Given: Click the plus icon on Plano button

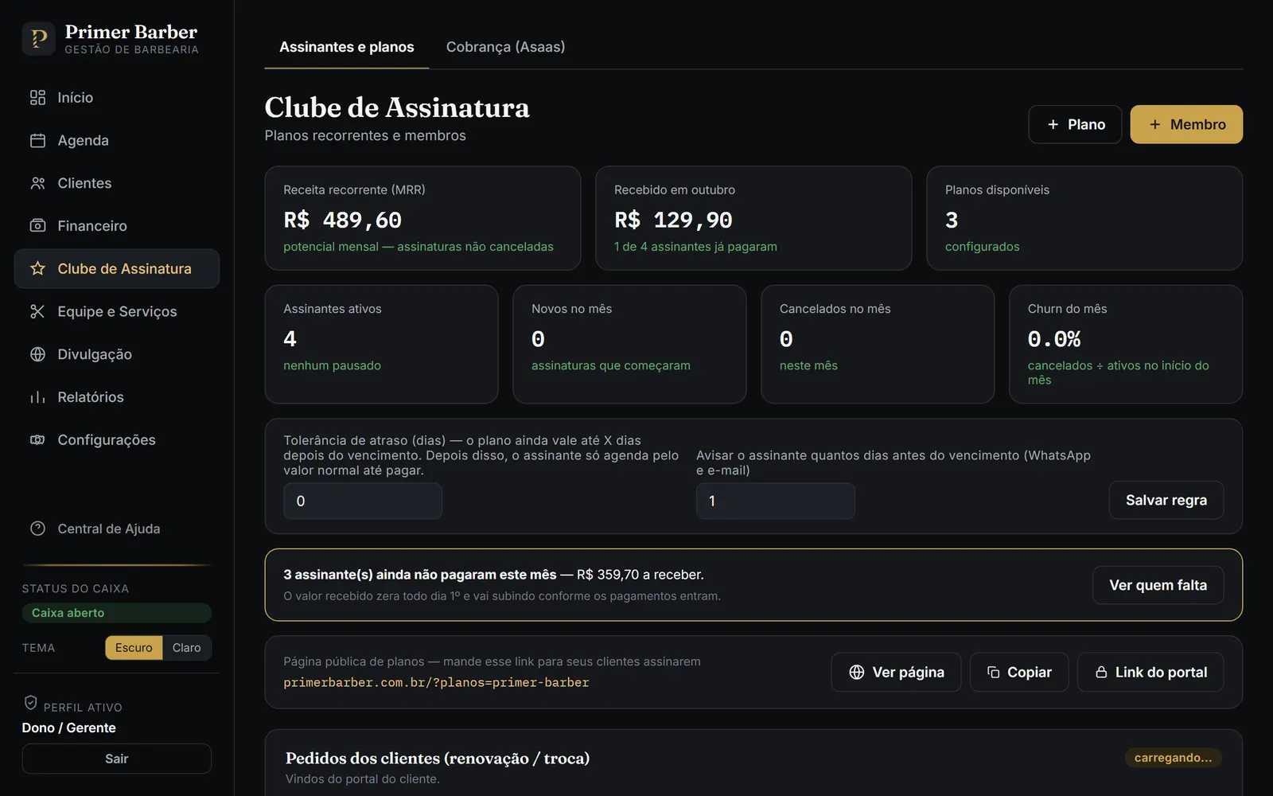Looking at the screenshot, I should (1053, 125).
